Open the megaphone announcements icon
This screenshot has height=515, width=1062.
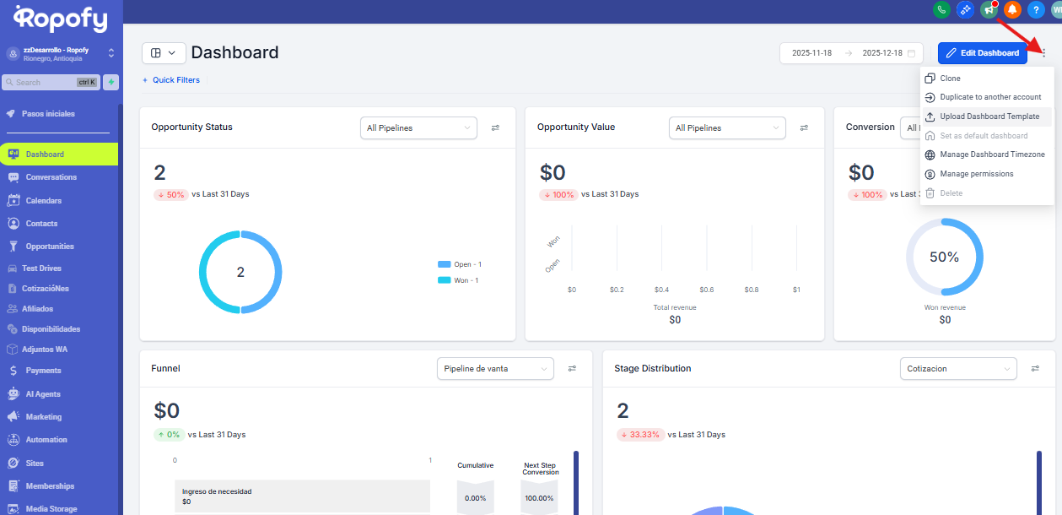[989, 10]
